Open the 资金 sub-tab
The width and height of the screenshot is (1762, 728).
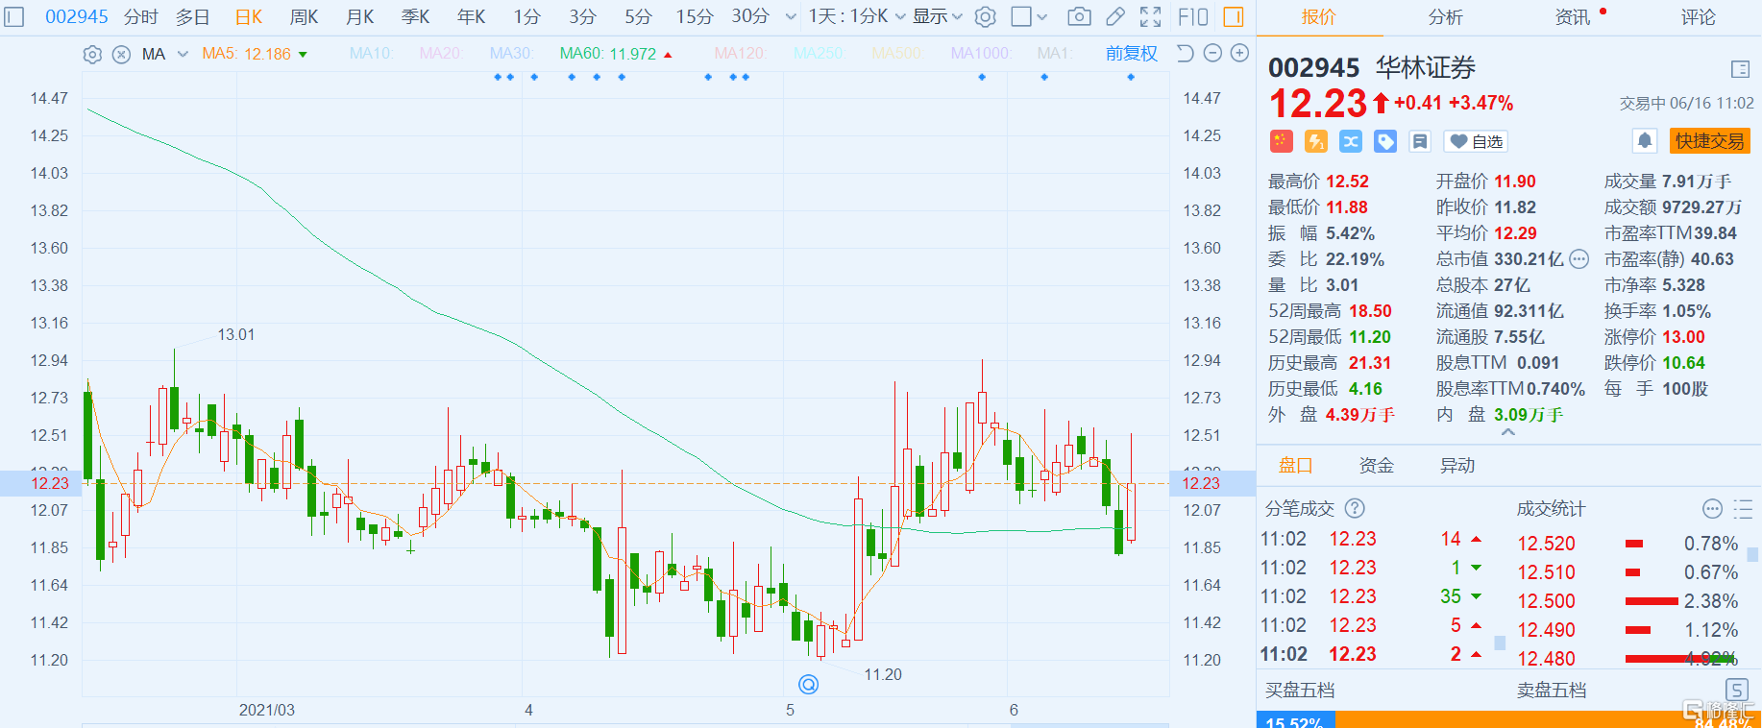[1377, 466]
